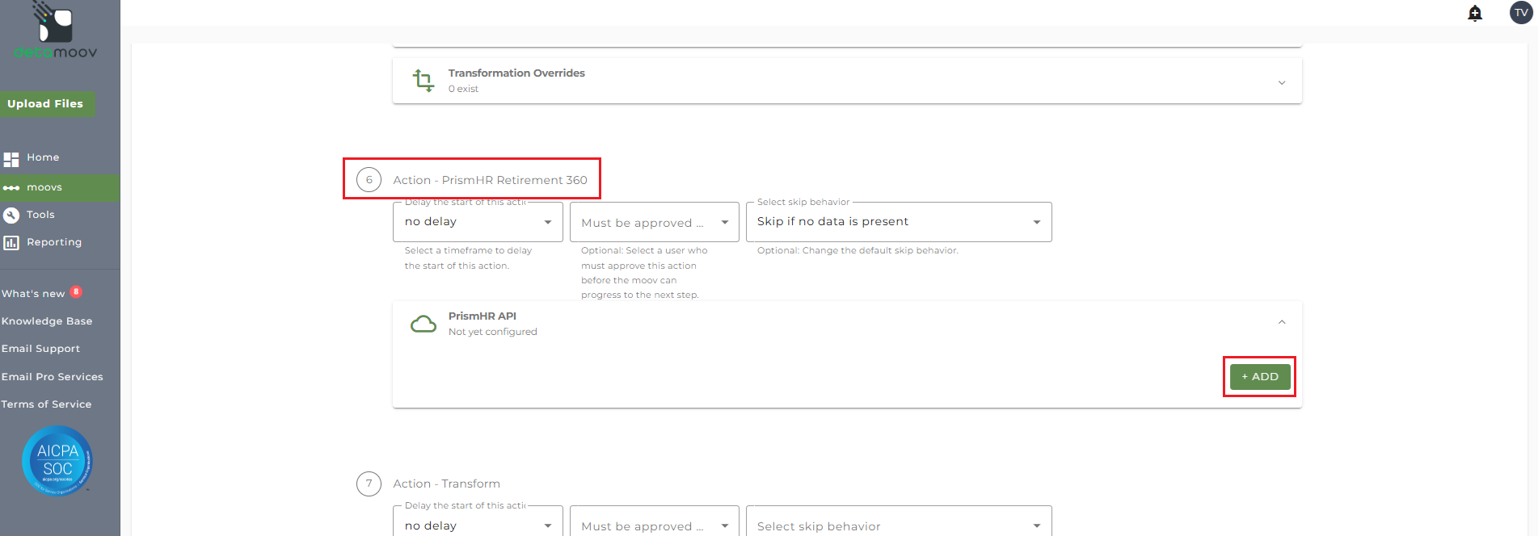Screen dimensions: 1538x536
Task: Open the PrismHR action delay dropdown
Action: [x=478, y=222]
